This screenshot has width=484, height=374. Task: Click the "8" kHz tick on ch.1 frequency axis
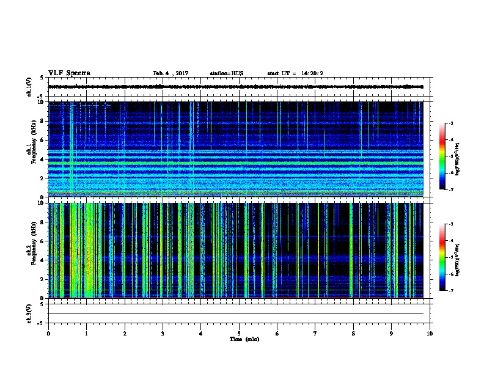(42, 121)
